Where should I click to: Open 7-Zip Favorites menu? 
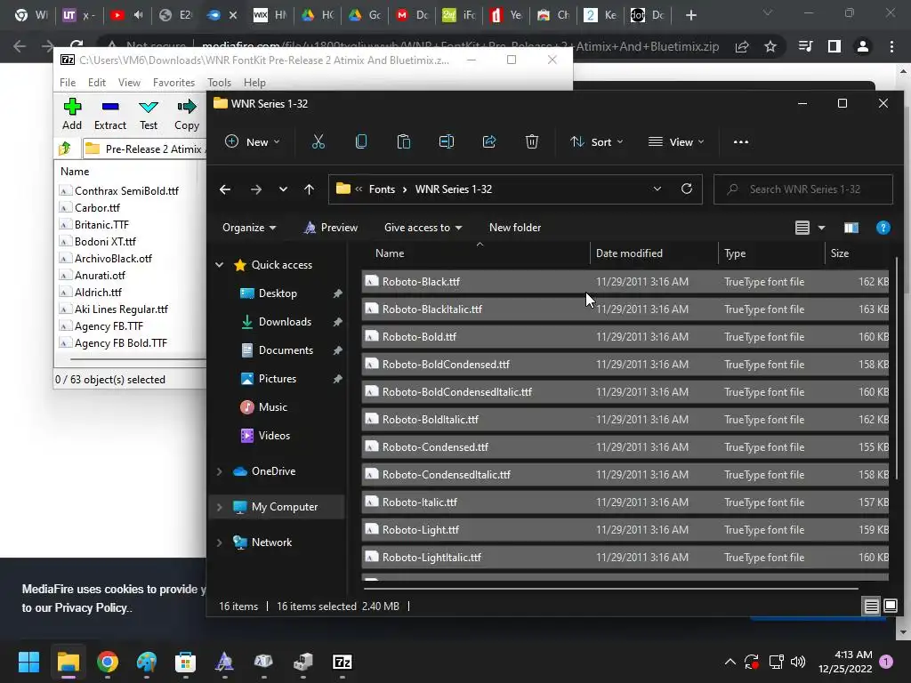pos(173,83)
